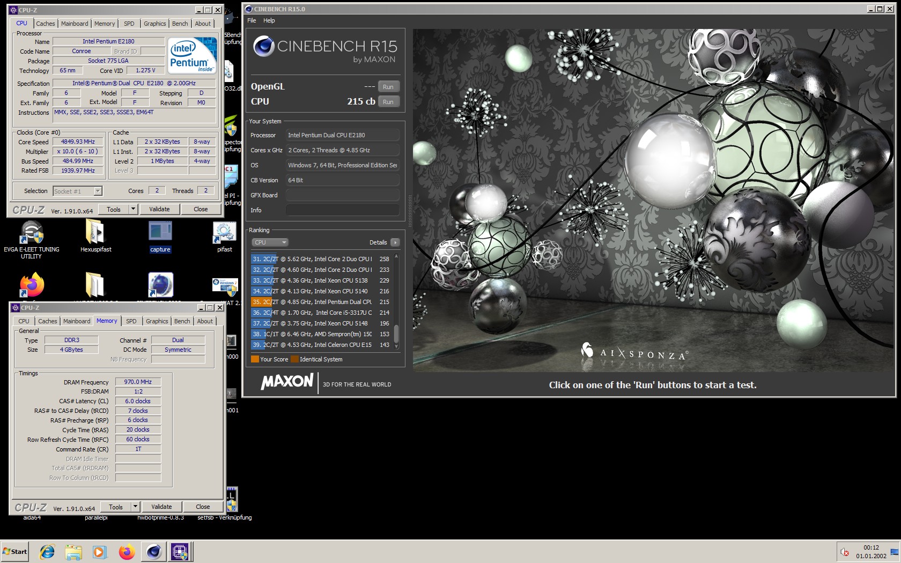This screenshot has height=563, width=901.
Task: Open Tools dropdown arrow in lower CPU-Z
Action: click(135, 507)
